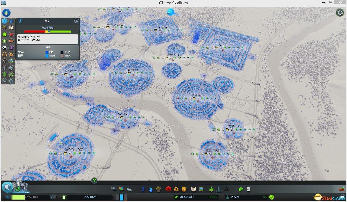Click the electricity availability gauge bar
This screenshot has height=202, width=347.
point(47,32)
